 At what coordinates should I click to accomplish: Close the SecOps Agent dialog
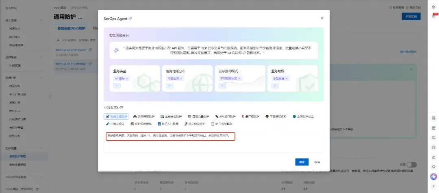322,19
